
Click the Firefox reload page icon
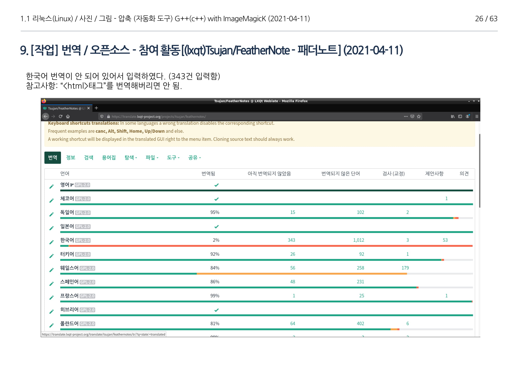(60, 116)
